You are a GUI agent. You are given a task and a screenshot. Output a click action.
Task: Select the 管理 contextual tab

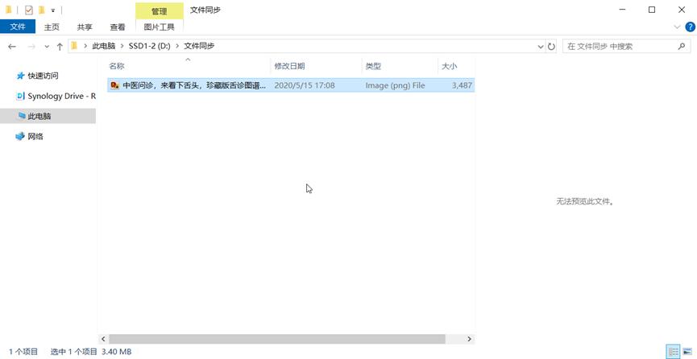click(159, 11)
